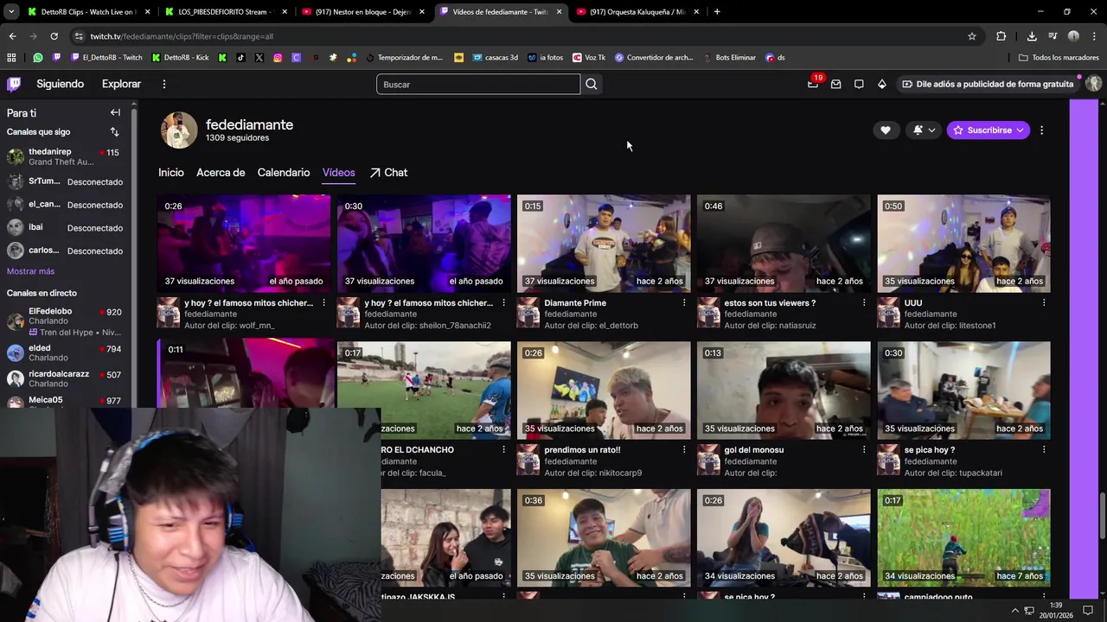Open the Twitch inbox icon beside the notification badge
This screenshot has width=1107, height=622.
click(835, 84)
